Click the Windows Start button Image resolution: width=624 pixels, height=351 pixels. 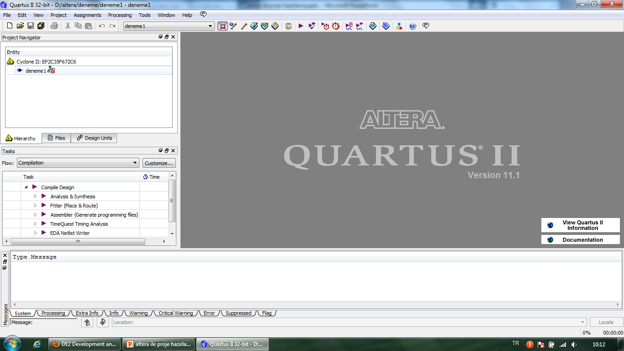point(11,344)
